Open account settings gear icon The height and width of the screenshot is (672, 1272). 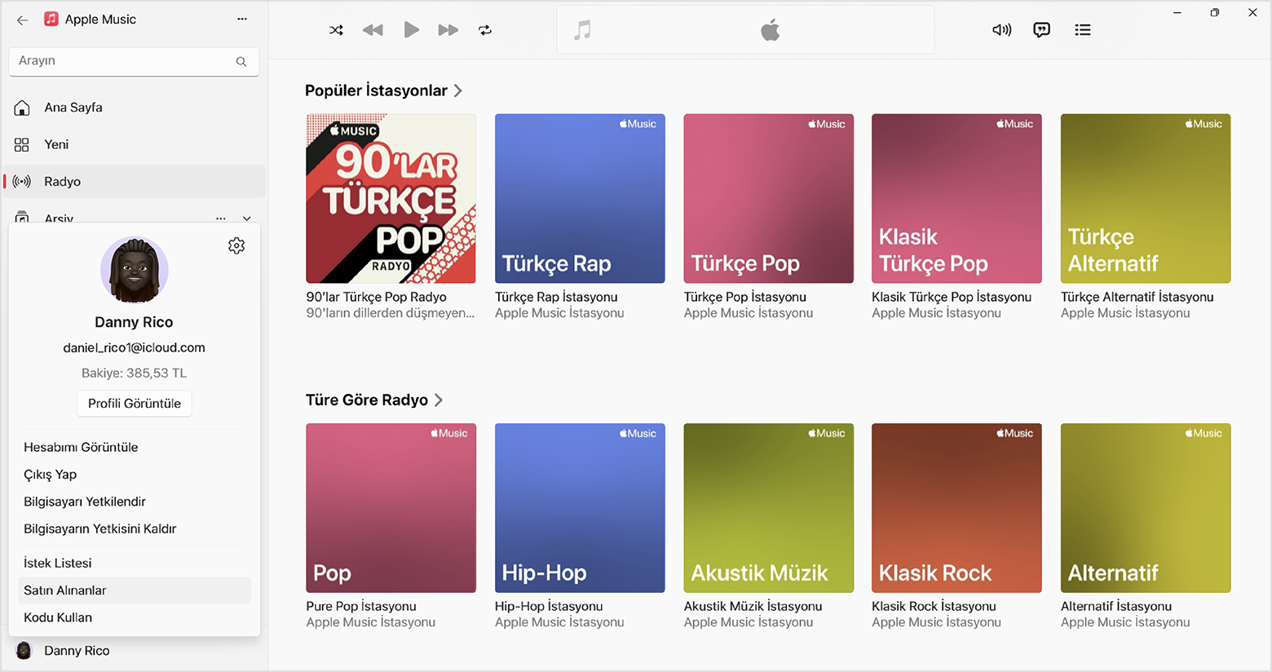(x=236, y=245)
